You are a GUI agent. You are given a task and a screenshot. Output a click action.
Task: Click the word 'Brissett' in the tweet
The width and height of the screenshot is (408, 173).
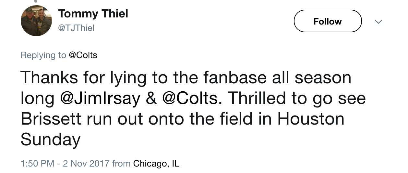pos(51,119)
